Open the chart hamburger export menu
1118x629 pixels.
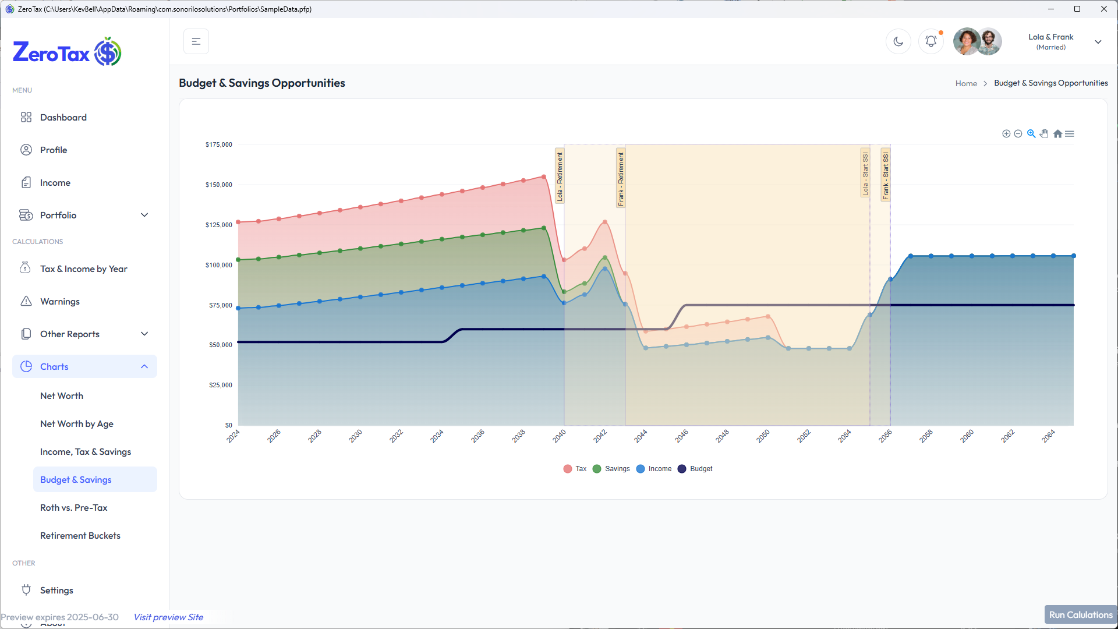point(1070,134)
